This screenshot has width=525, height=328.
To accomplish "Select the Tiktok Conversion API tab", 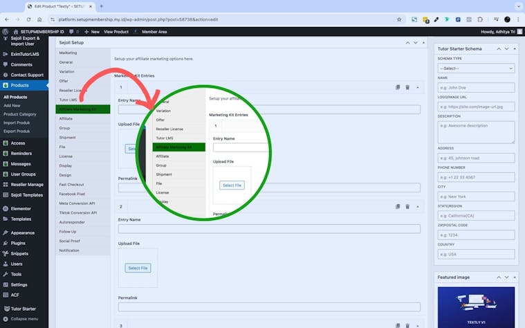I will click(78, 212).
